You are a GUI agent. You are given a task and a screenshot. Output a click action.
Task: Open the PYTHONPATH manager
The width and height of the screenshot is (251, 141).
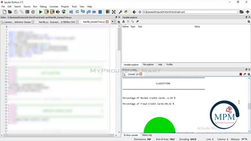pyautogui.click(x=126, y=12)
